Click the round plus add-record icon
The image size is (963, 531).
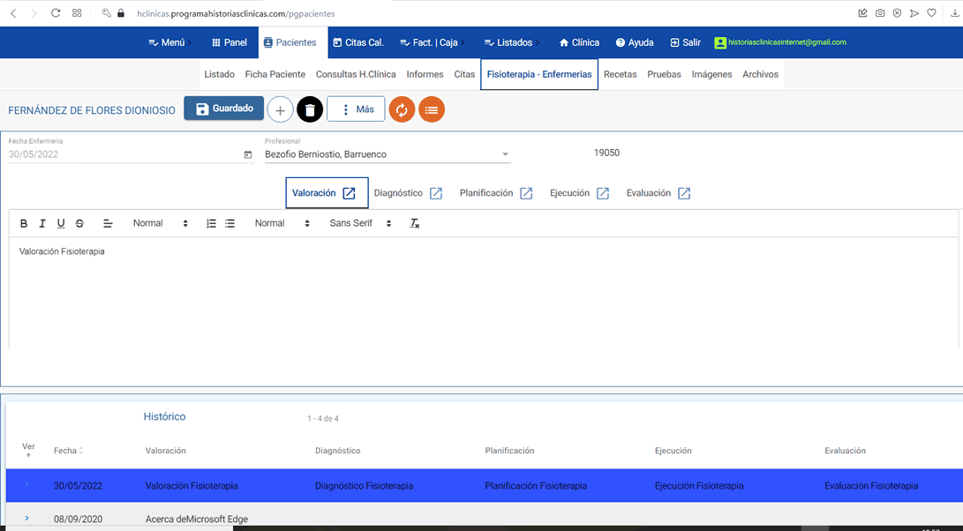[x=280, y=109]
